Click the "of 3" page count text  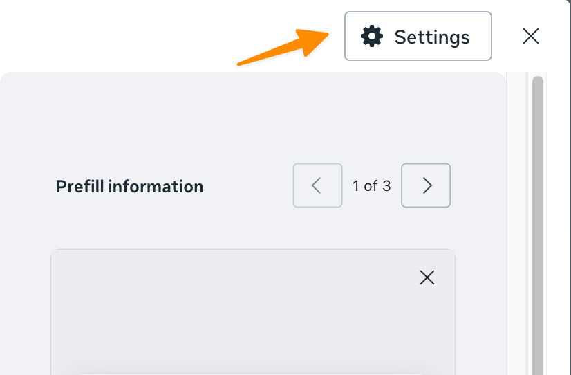378,186
